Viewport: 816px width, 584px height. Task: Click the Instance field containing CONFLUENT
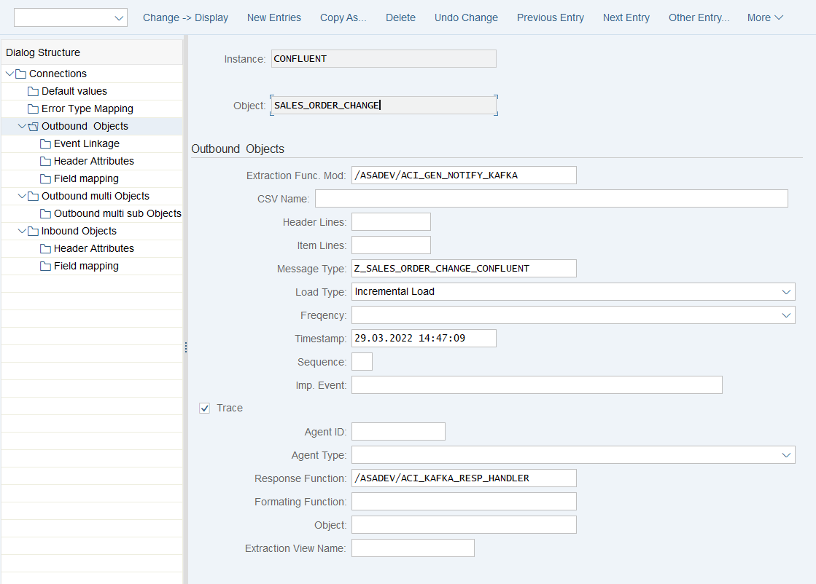384,59
